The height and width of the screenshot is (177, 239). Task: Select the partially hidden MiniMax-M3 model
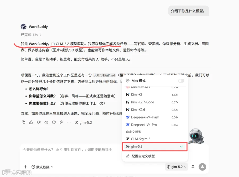point(155,87)
